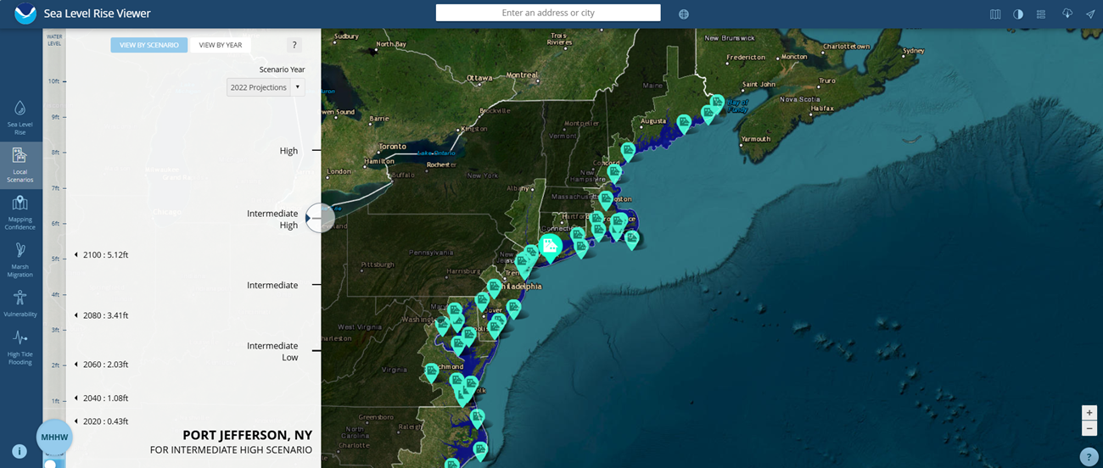This screenshot has width=1103, height=468.
Task: Collapse the scenario panel with the circular handle
Action: coord(319,218)
